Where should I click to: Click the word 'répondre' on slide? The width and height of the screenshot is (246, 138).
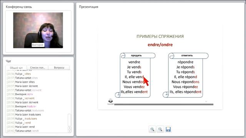(185, 62)
